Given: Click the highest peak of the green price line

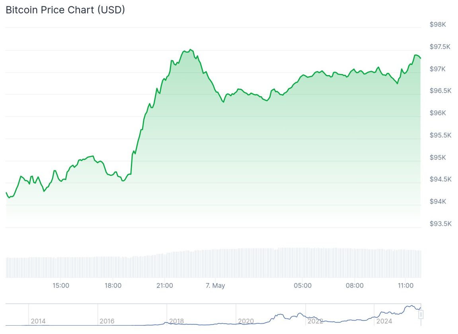Looking at the screenshot, I should (x=191, y=50).
